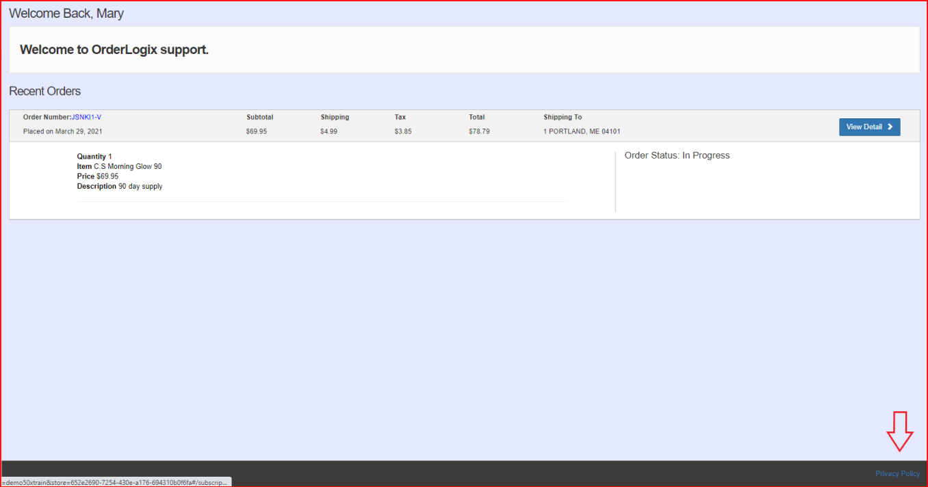928x487 pixels.
Task: Click address '1 PORTLAND, ME 04101'
Action: pyautogui.click(x=582, y=131)
